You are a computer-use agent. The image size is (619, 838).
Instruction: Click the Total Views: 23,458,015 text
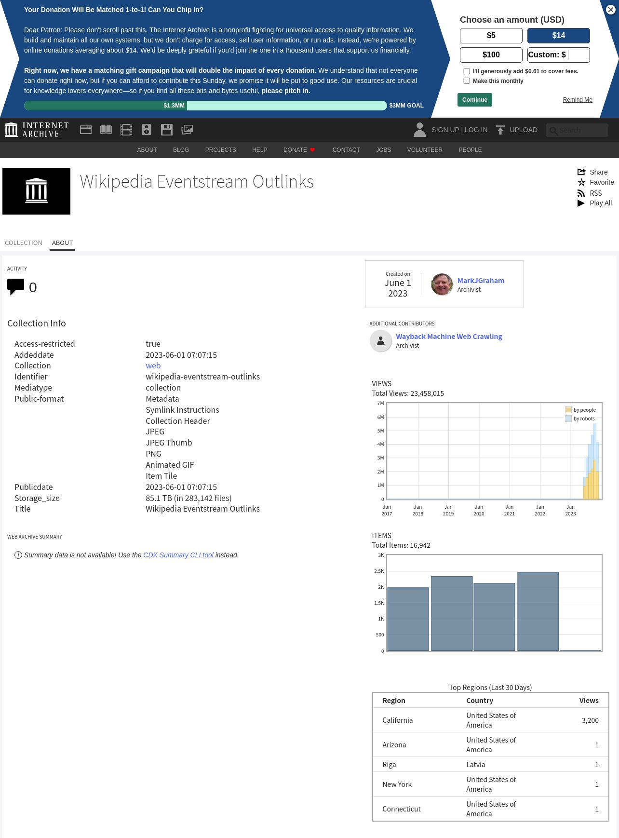[x=408, y=393]
